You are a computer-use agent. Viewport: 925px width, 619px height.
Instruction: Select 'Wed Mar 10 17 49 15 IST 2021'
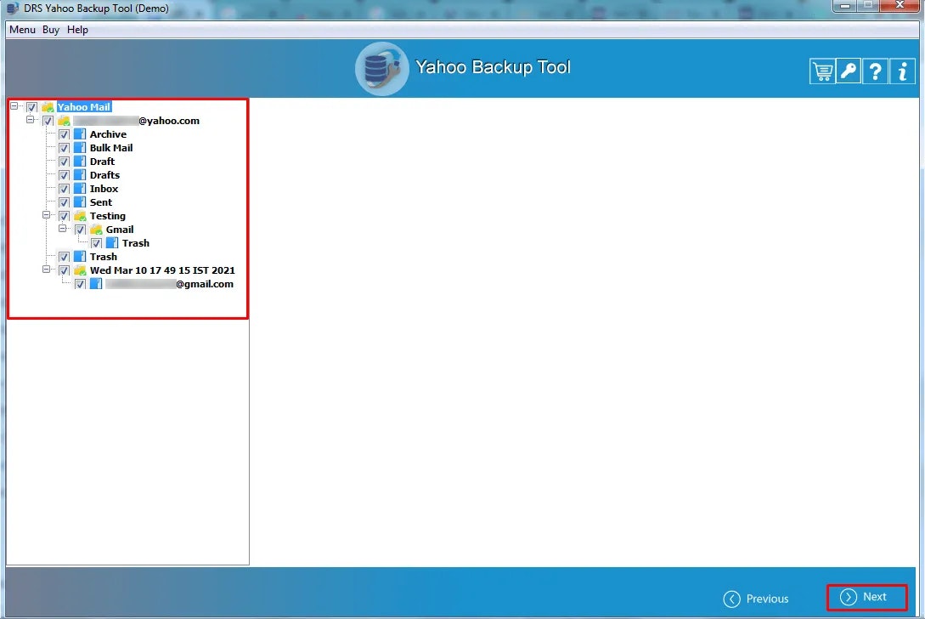tap(162, 270)
